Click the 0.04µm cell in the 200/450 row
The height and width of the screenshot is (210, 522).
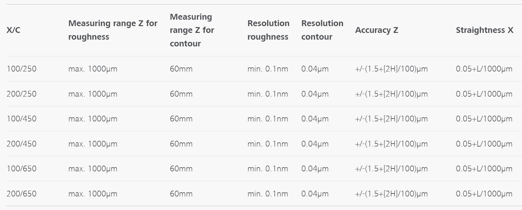(x=315, y=144)
